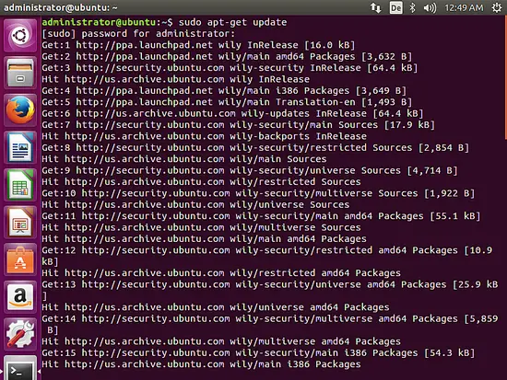Click the 'Hit ... wily/main amd64 Packages' line
The width and height of the screenshot is (507, 380).
[204, 238]
